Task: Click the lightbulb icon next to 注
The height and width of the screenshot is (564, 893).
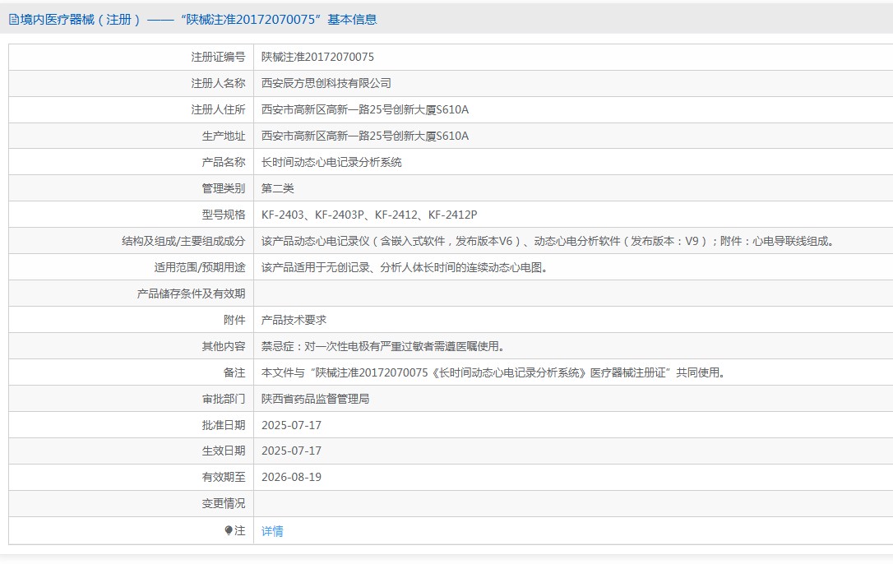Action: pyautogui.click(x=229, y=531)
